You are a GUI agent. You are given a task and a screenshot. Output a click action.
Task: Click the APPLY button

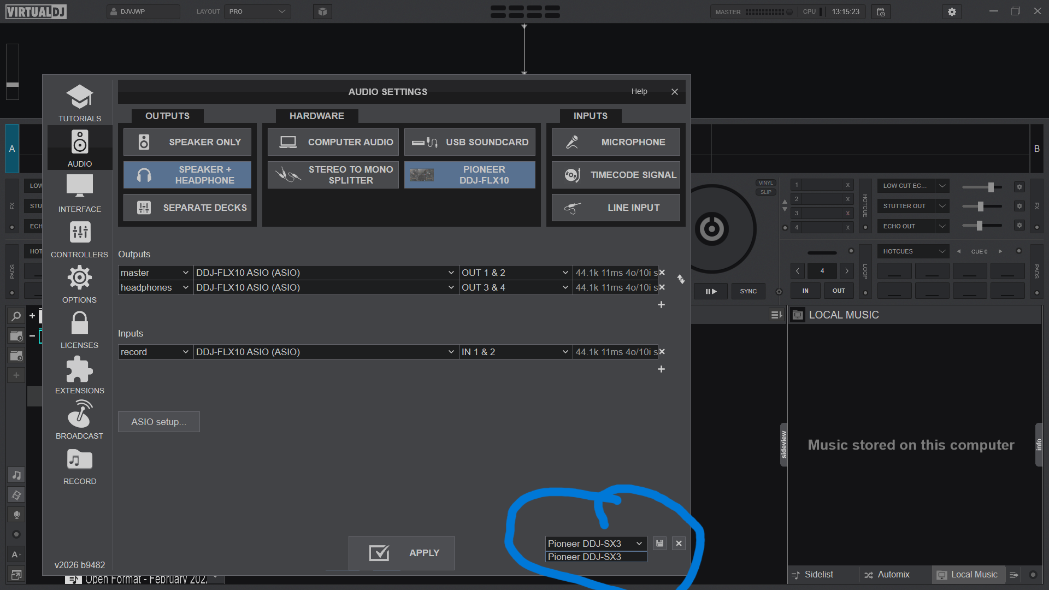coord(402,553)
